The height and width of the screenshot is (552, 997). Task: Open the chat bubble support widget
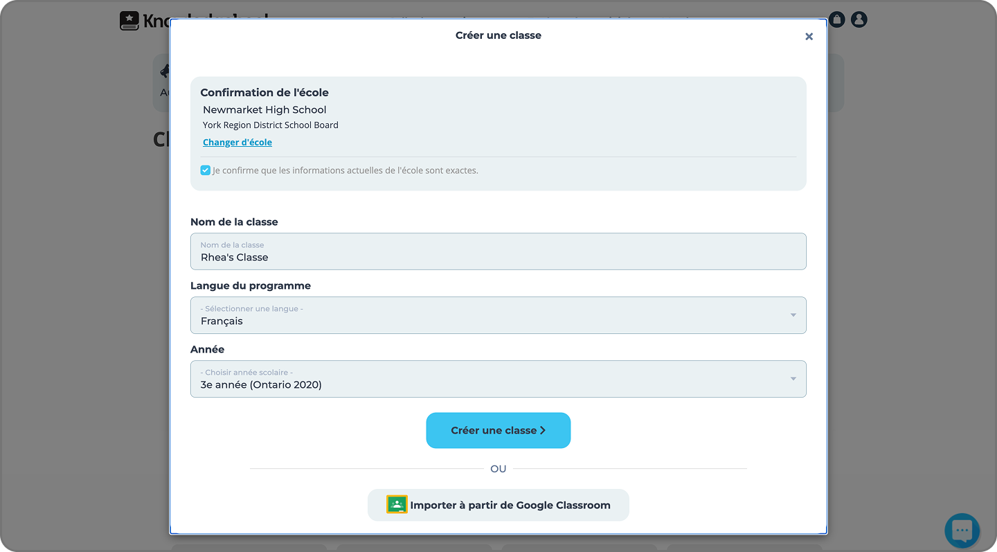(x=962, y=531)
